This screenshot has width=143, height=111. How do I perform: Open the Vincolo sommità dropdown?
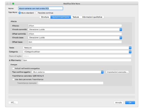click(x=75, y=29)
